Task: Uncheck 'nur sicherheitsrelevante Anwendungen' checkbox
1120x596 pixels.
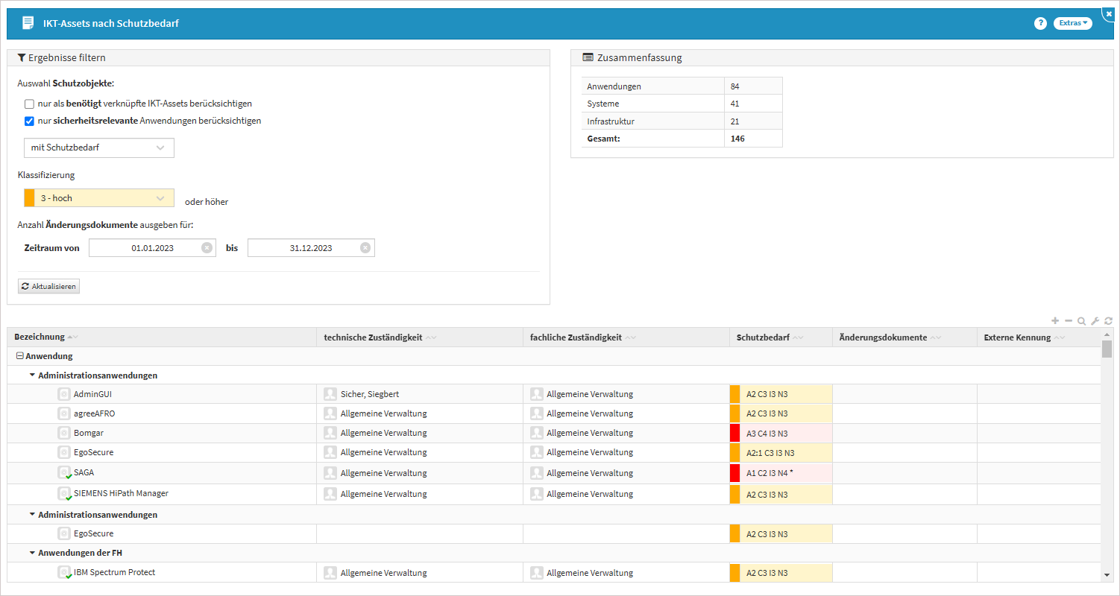Action: (29, 121)
